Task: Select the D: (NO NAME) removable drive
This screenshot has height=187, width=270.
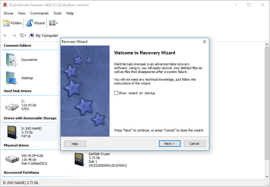Action: 12,133
